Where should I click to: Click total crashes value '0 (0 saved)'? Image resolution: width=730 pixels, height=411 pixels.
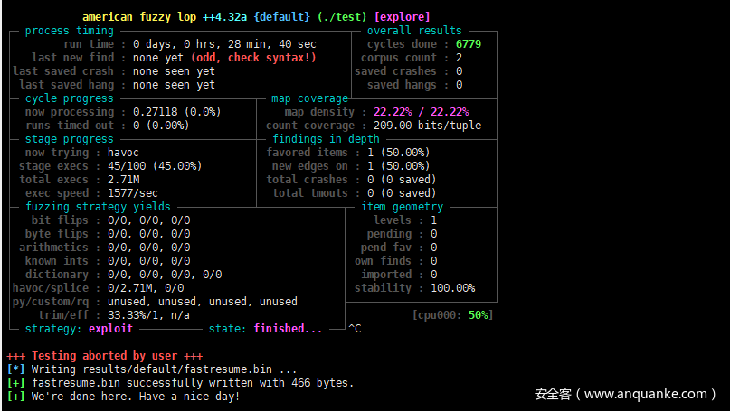pyautogui.click(x=402, y=180)
